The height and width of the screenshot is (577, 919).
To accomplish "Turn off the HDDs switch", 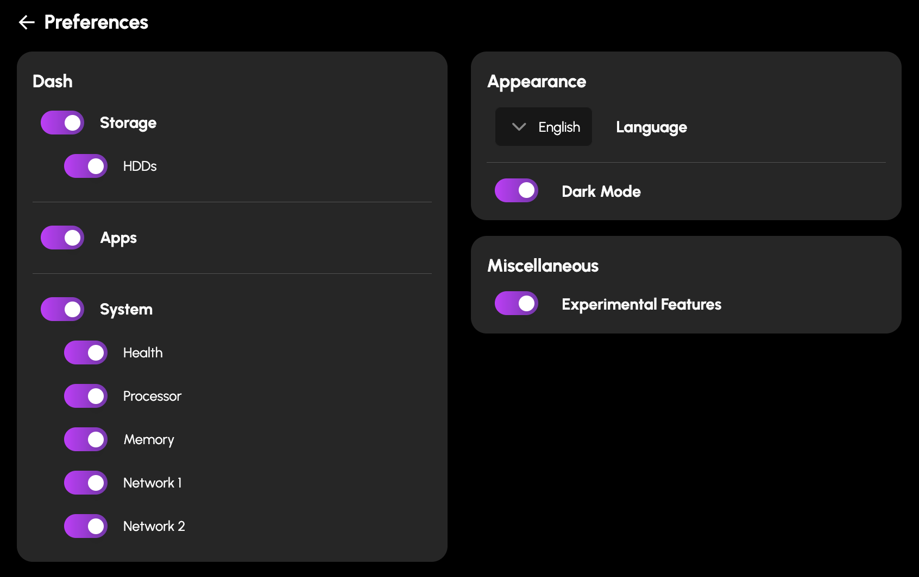I will coord(85,166).
